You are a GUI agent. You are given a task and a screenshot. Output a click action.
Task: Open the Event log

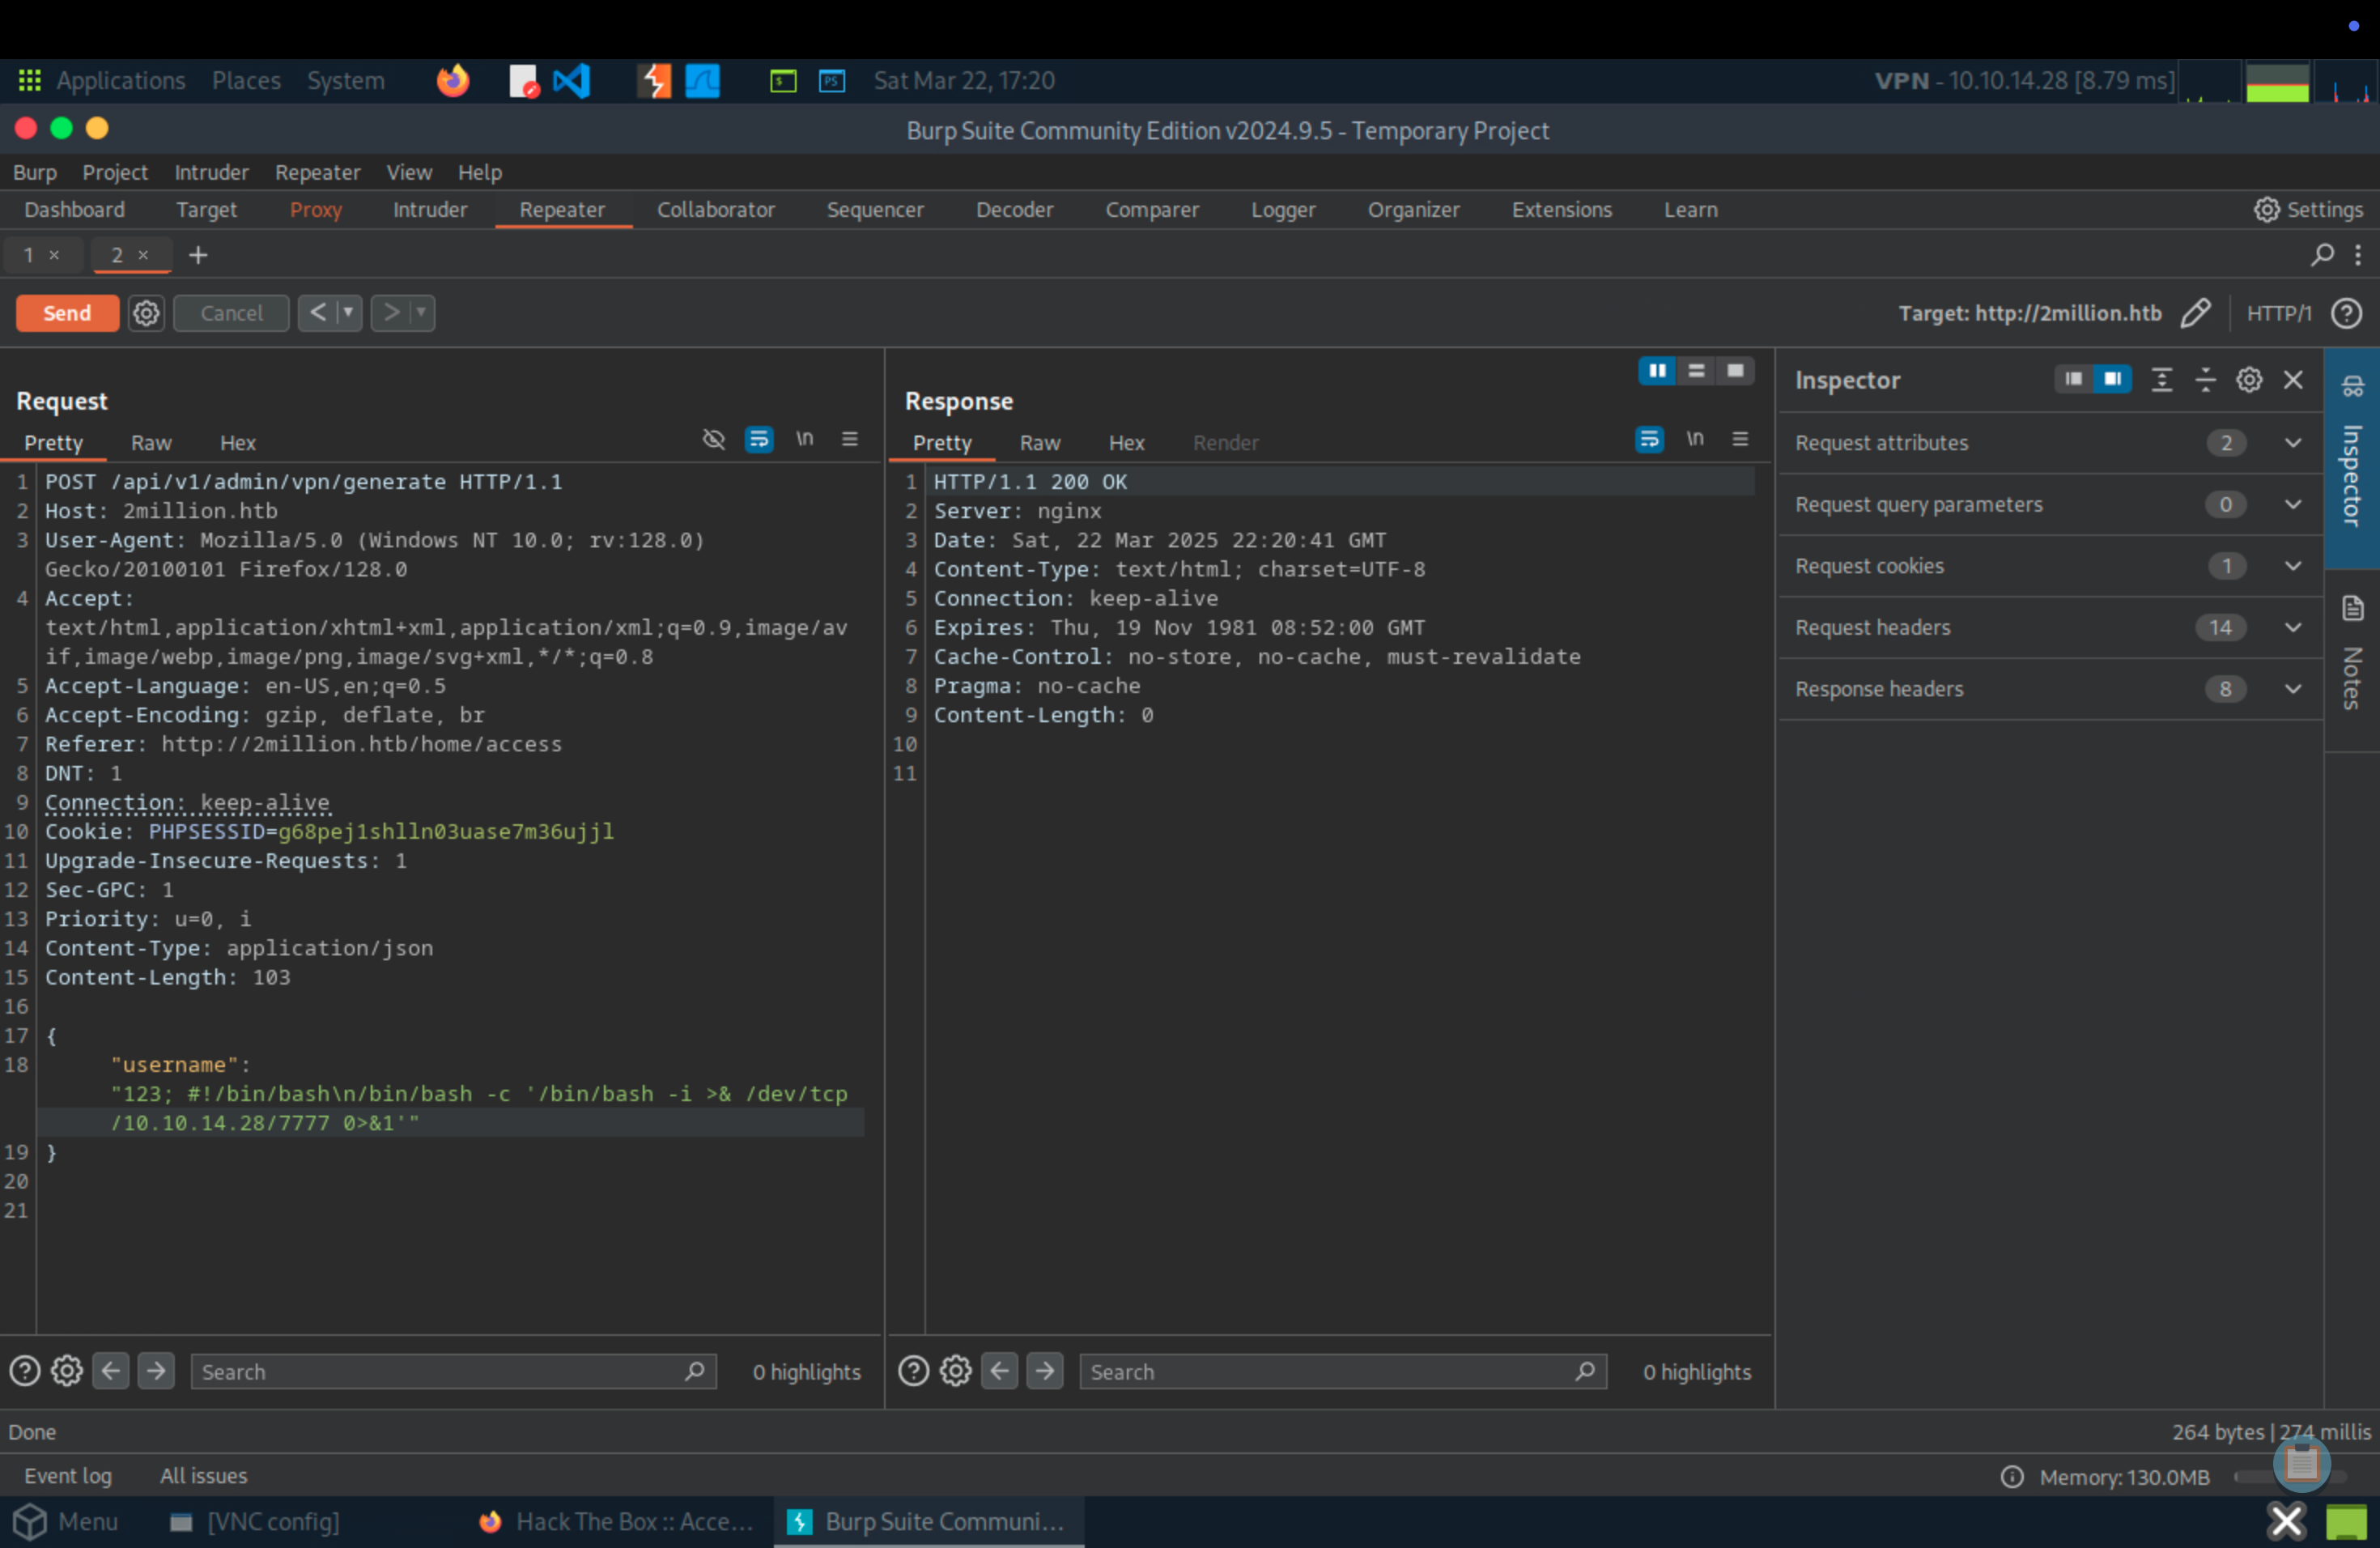coord(68,1476)
